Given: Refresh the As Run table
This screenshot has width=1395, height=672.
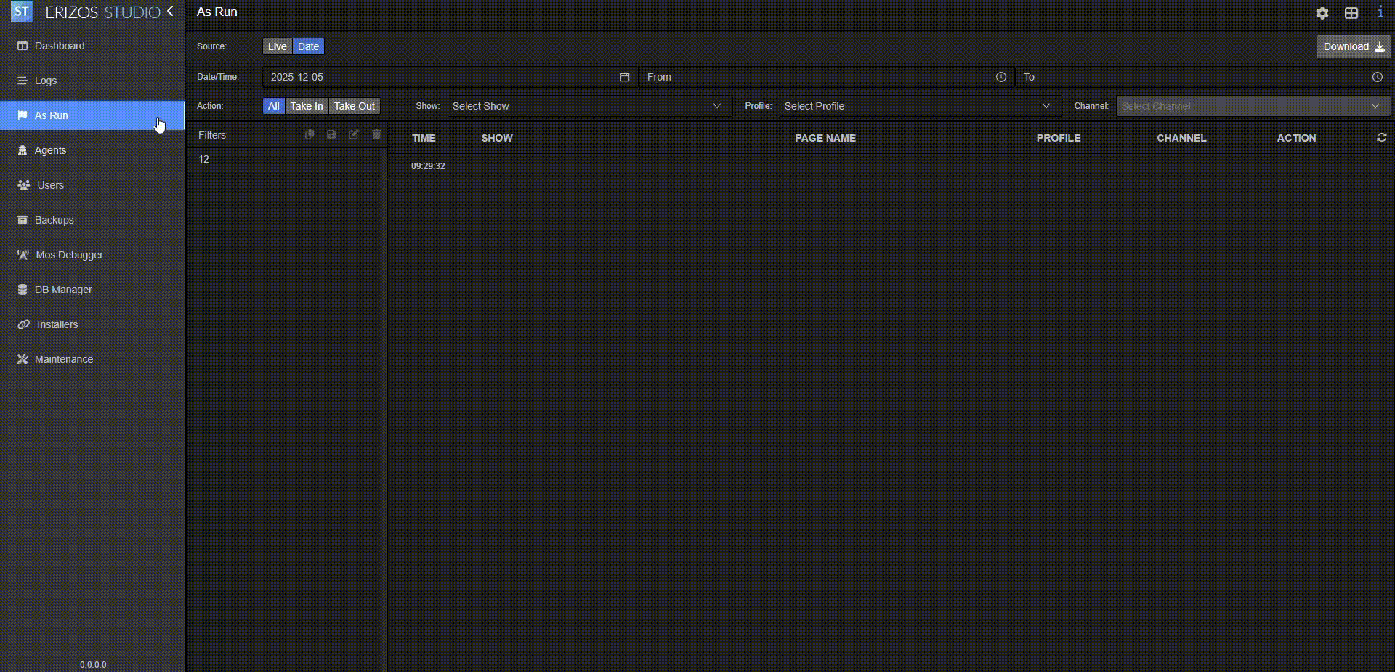Looking at the screenshot, I should coord(1381,137).
